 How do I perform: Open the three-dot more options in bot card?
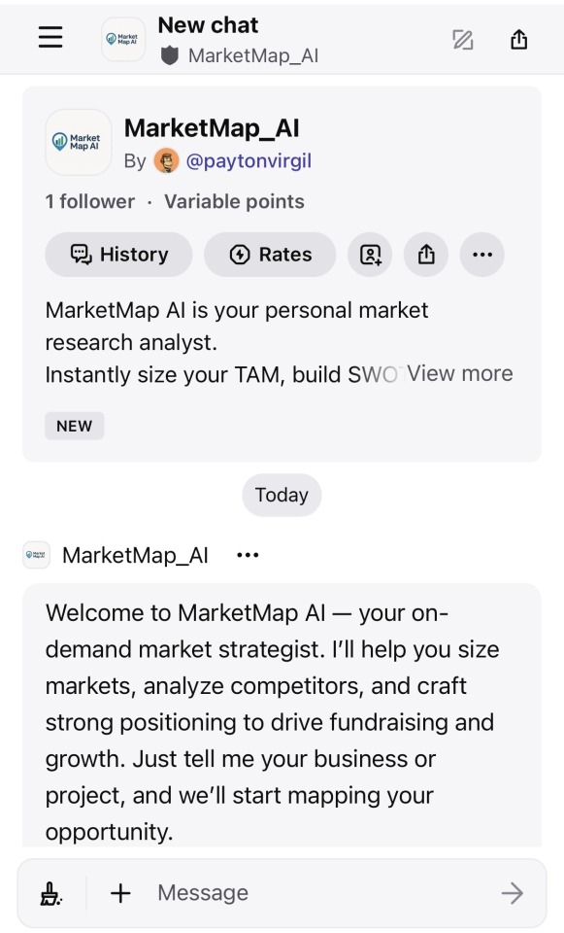pyautogui.click(x=482, y=255)
